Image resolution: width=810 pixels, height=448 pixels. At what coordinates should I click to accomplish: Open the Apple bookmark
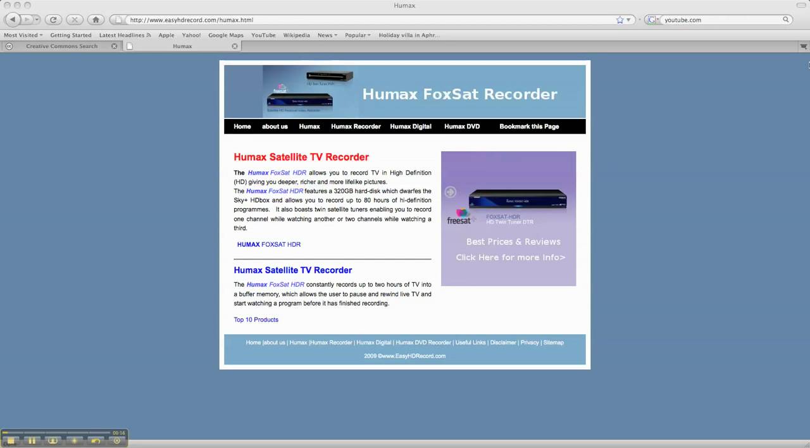click(166, 35)
